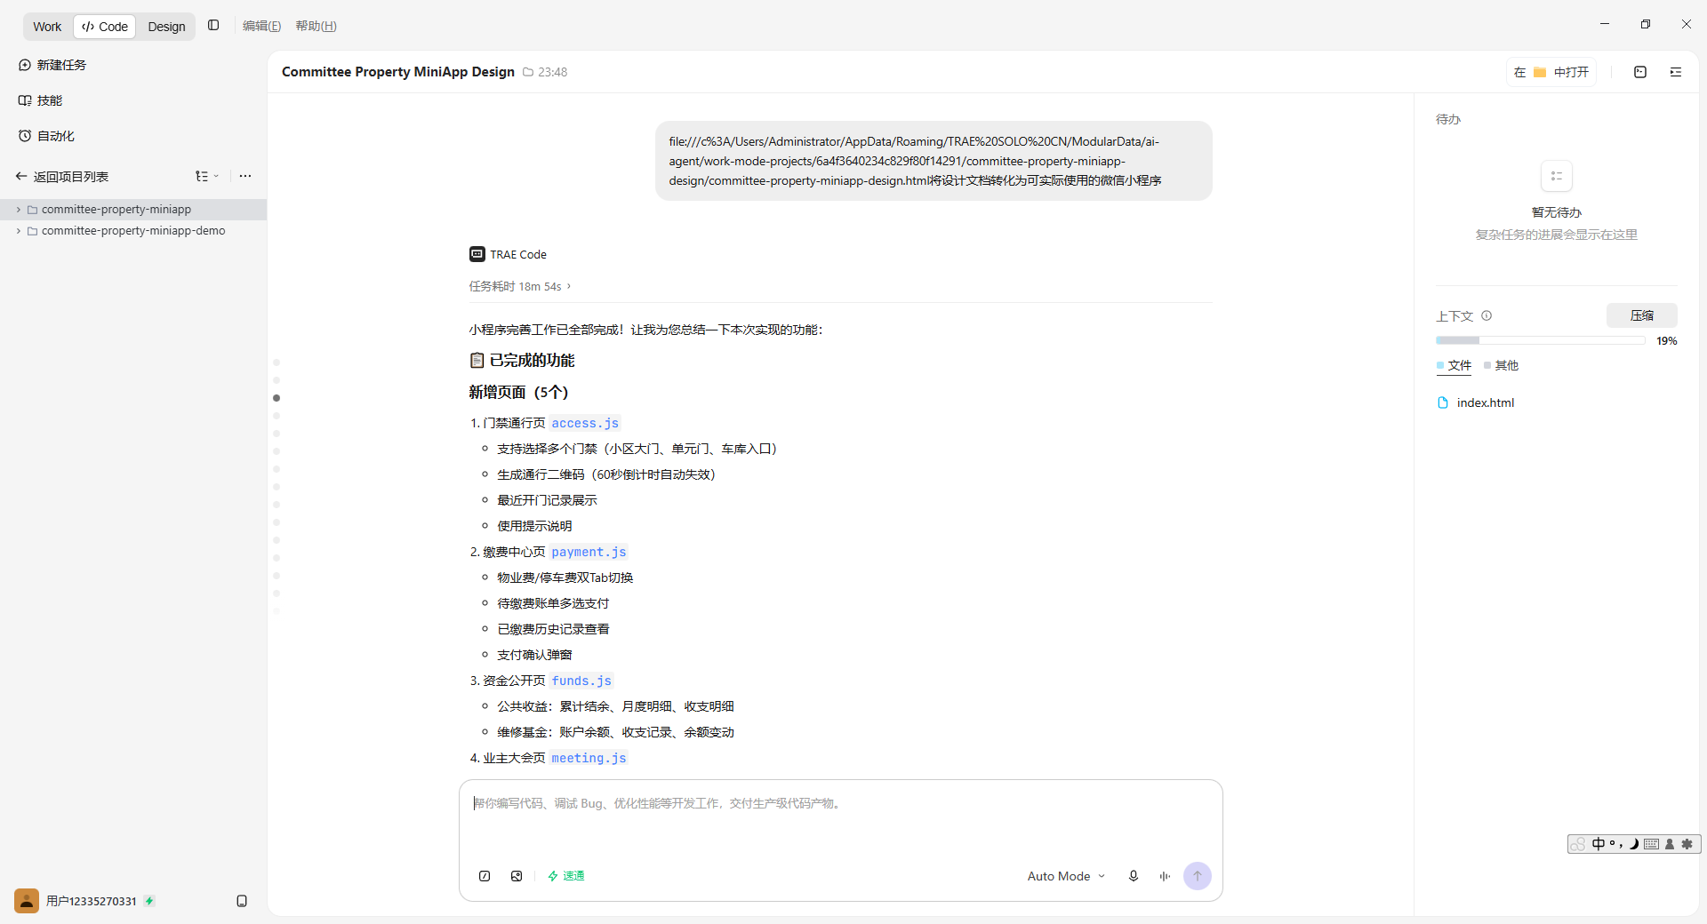
Task: Click the audio waveform icon
Action: point(1165,876)
